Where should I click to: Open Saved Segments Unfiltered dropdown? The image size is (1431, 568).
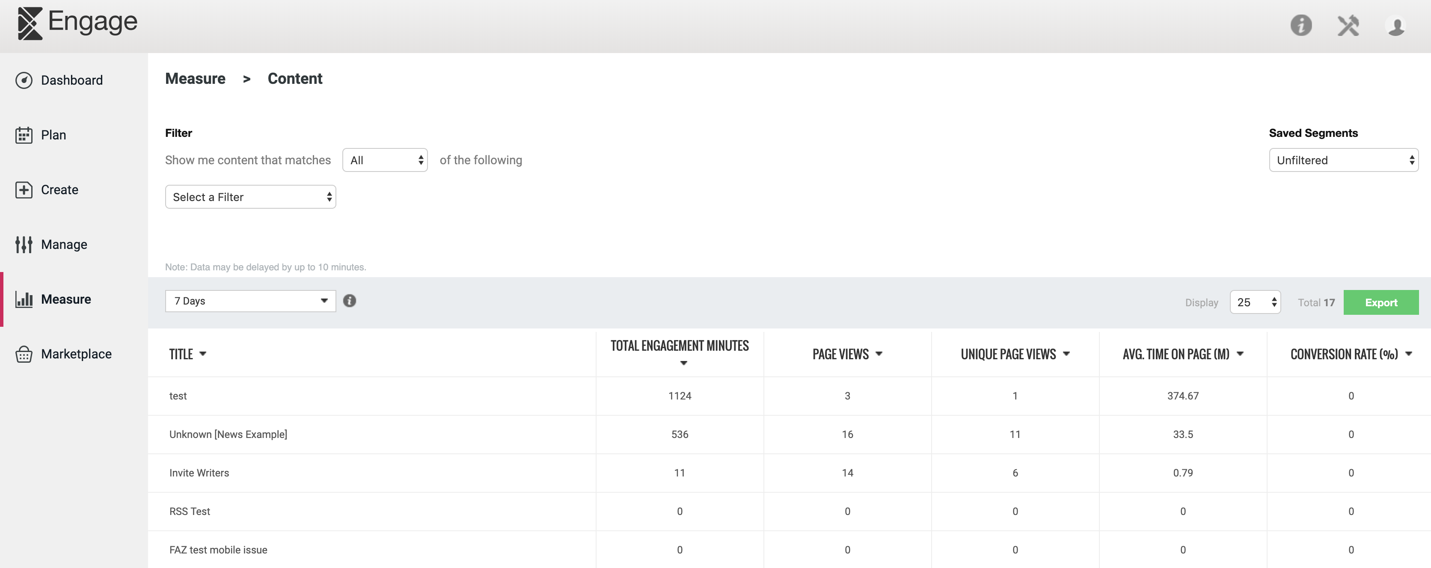click(1344, 160)
